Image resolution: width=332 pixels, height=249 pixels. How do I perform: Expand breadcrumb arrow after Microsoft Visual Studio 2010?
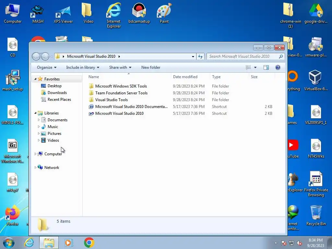(119, 56)
